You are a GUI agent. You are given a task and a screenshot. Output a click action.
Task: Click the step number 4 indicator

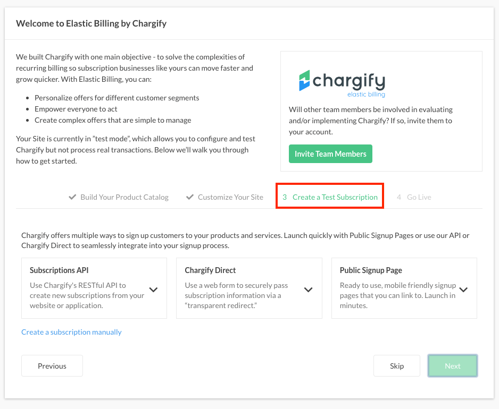399,197
